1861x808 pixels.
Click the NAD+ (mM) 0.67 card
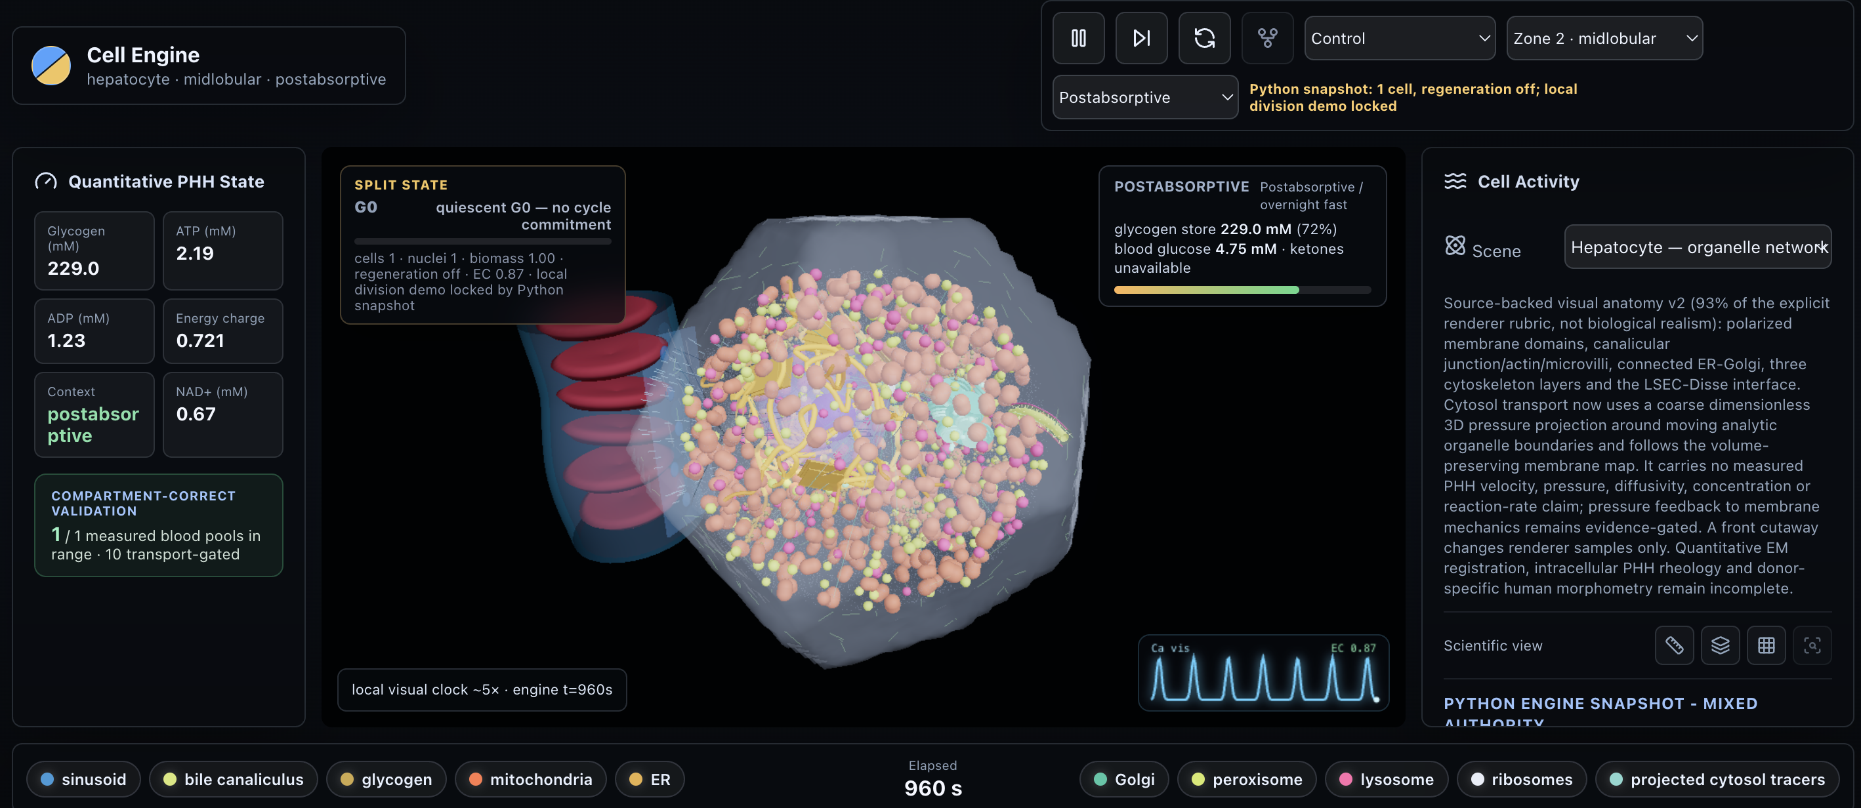tap(222, 414)
